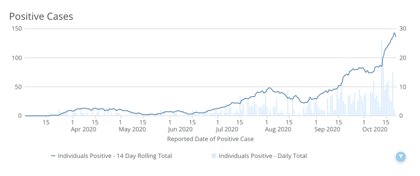This screenshot has width=420, height=176.
Task: Click the 150 label on the left axis
Action: [x=17, y=29]
